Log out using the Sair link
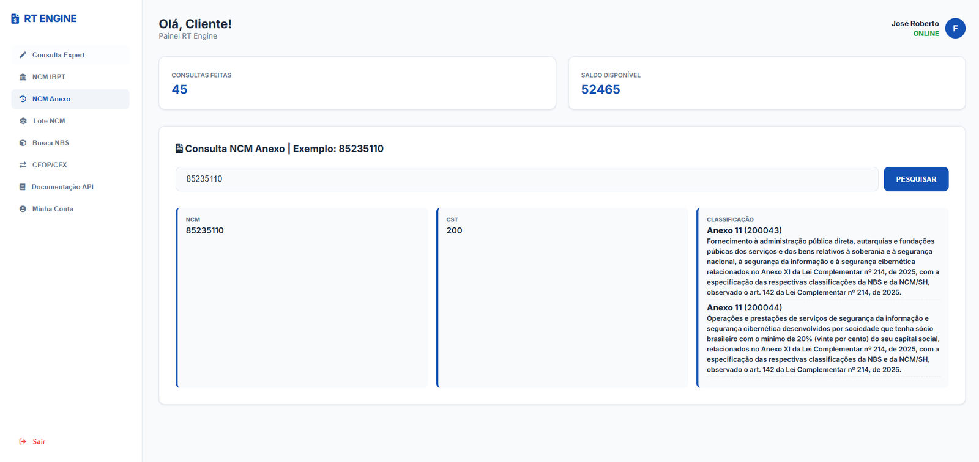The image size is (979, 462). [39, 441]
